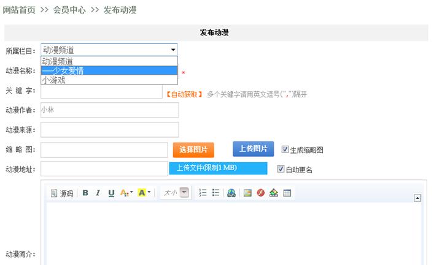Viewport: 442px width, 265px height.
Task: Toggle italic formatting in editor
Action: [x=98, y=193]
